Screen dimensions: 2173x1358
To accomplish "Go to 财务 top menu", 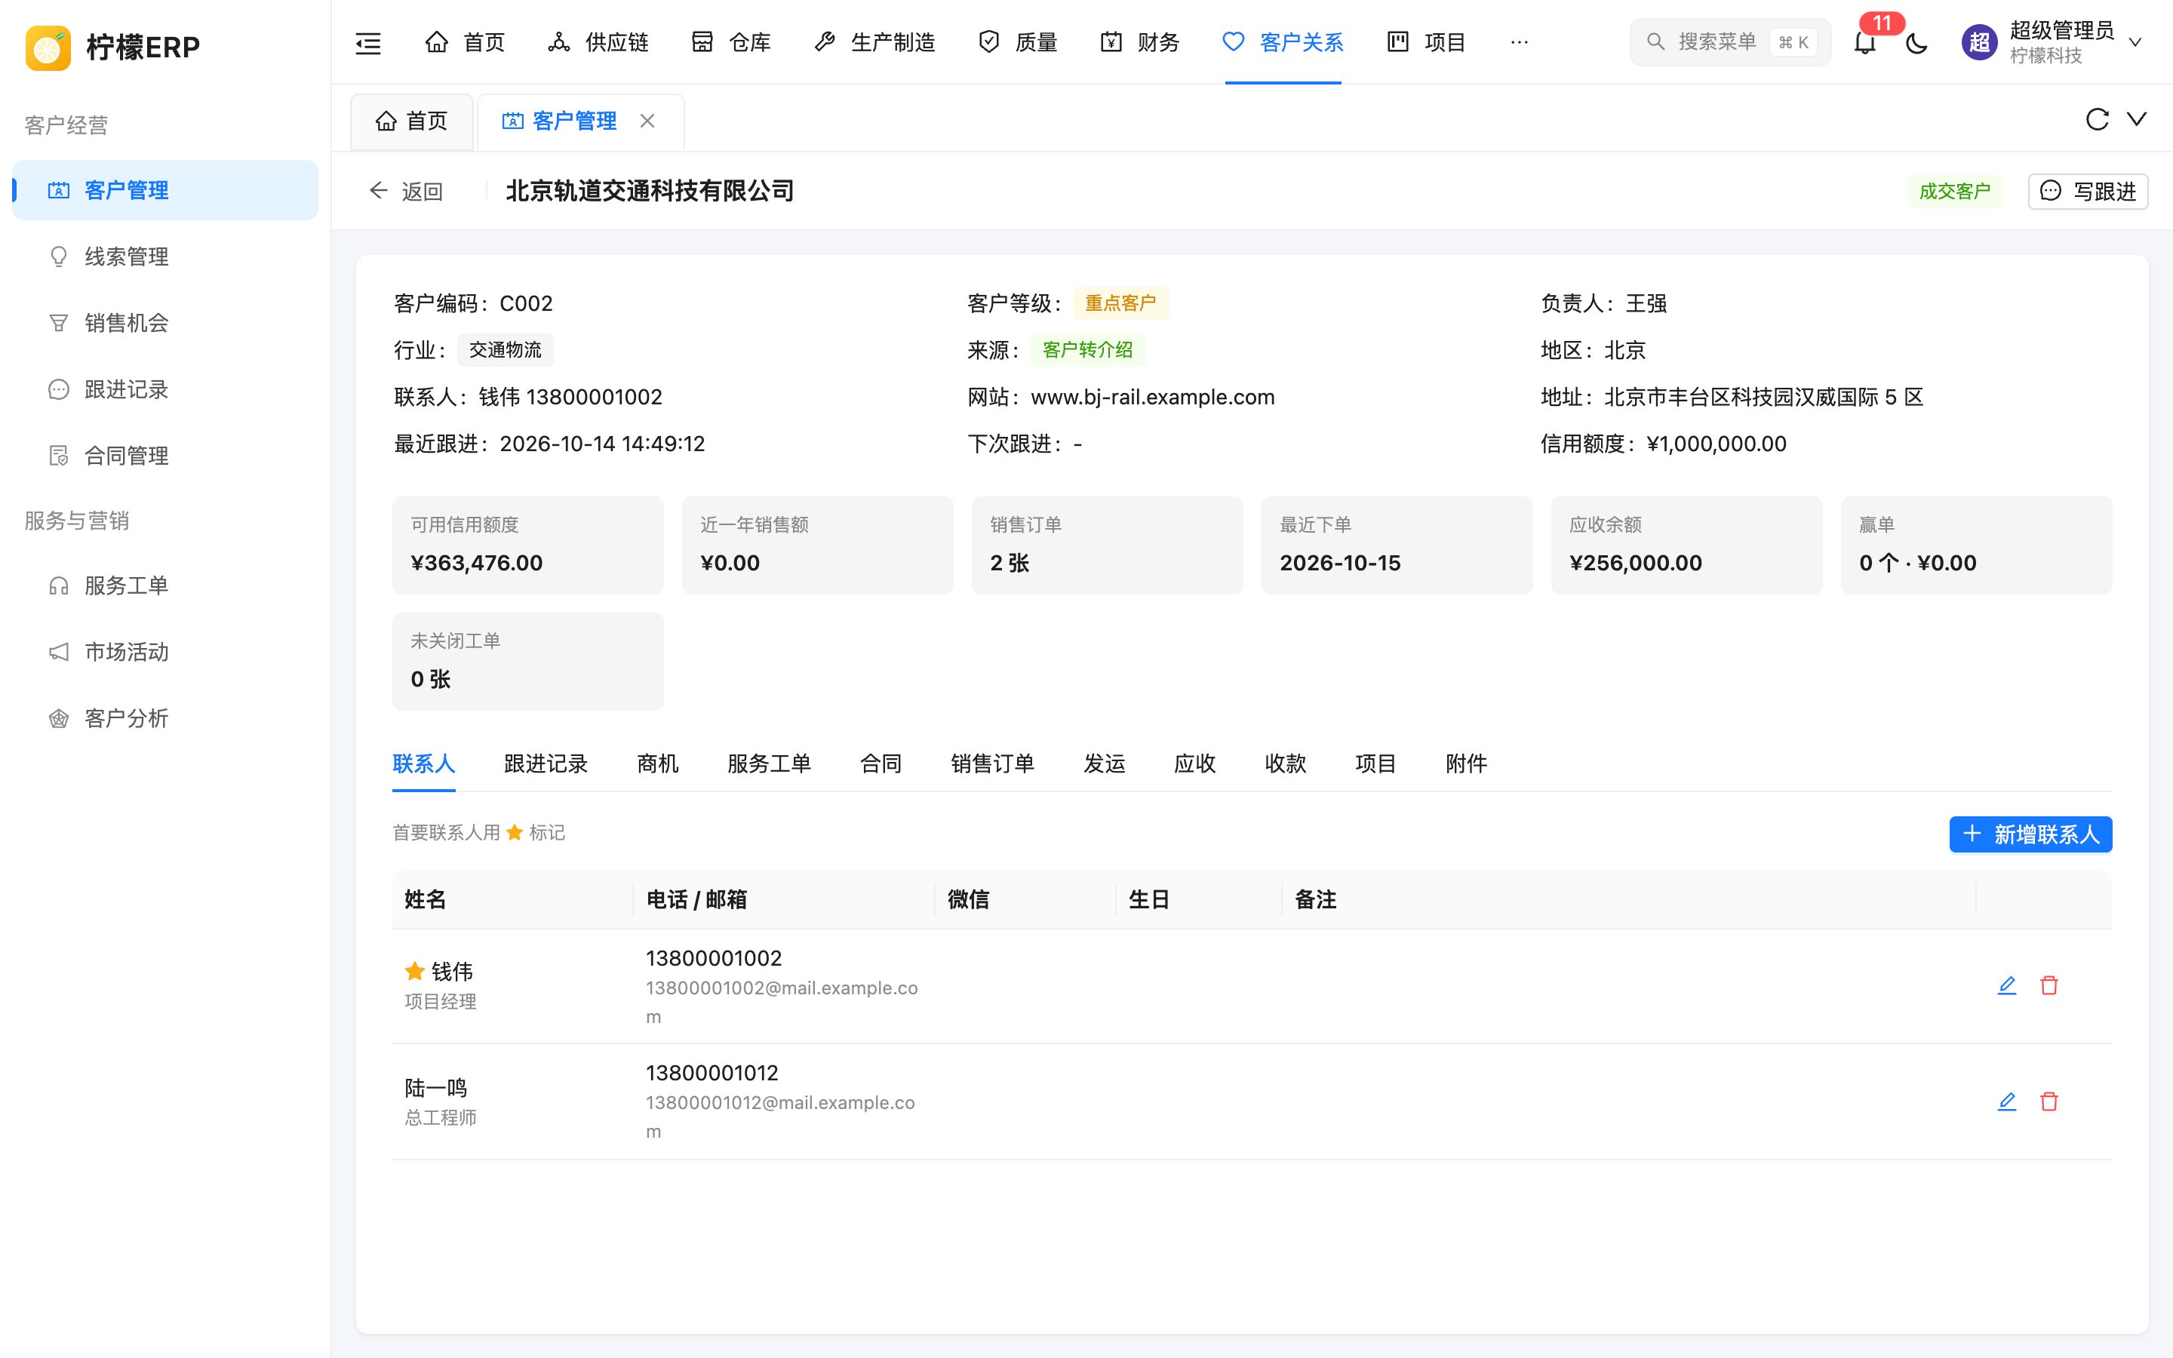I will click(x=1139, y=42).
